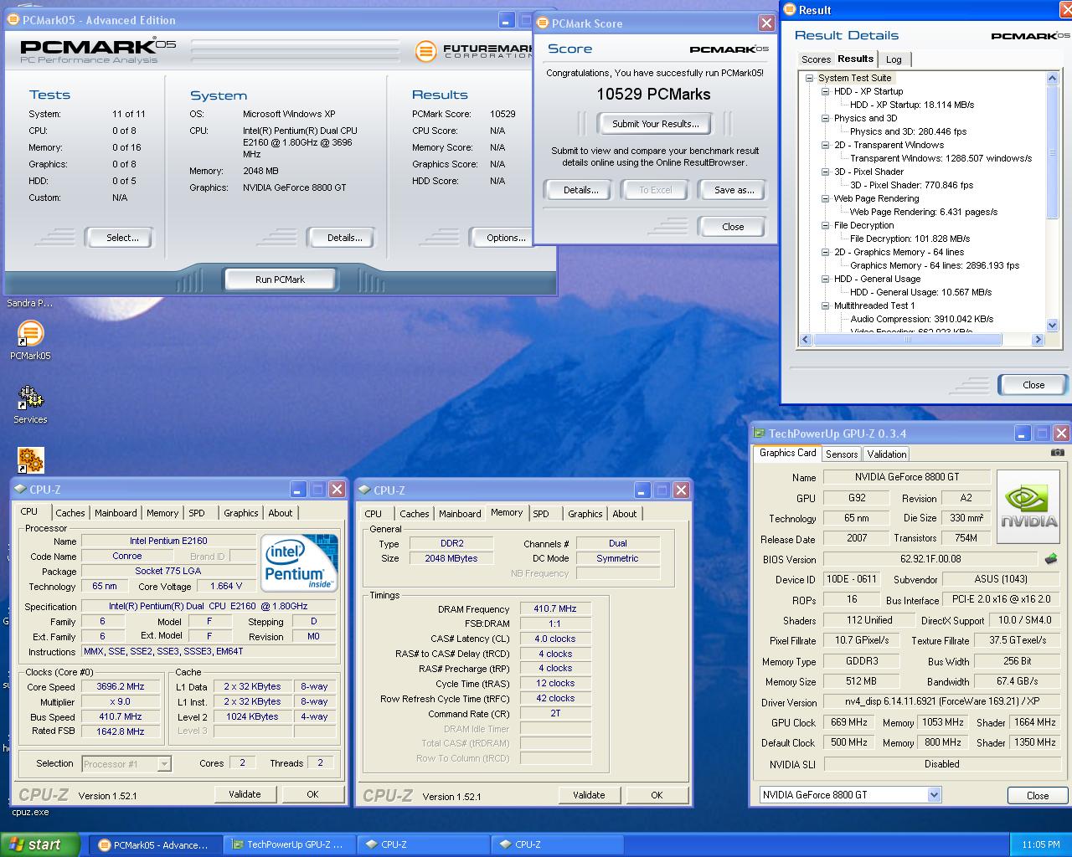
Task: Open the Services desktop shortcut icon
Action: (x=30, y=398)
